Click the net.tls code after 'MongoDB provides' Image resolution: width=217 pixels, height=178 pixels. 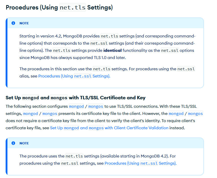click(110, 36)
